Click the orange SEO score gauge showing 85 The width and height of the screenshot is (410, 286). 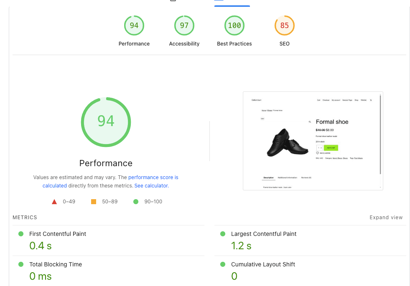pyautogui.click(x=284, y=25)
